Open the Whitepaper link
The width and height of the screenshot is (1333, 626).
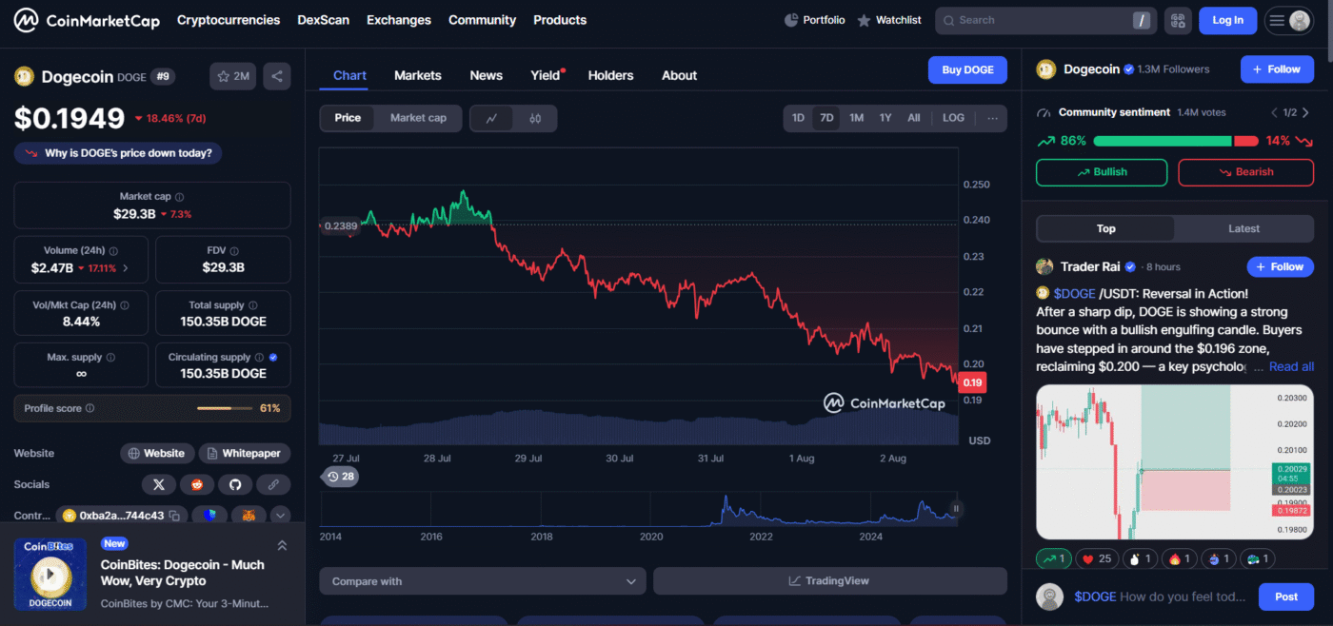(244, 453)
